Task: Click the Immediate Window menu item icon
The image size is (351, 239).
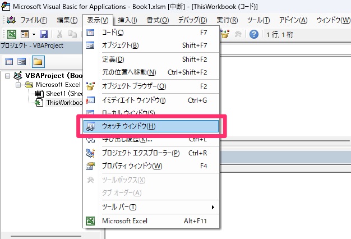Action: pos(90,100)
